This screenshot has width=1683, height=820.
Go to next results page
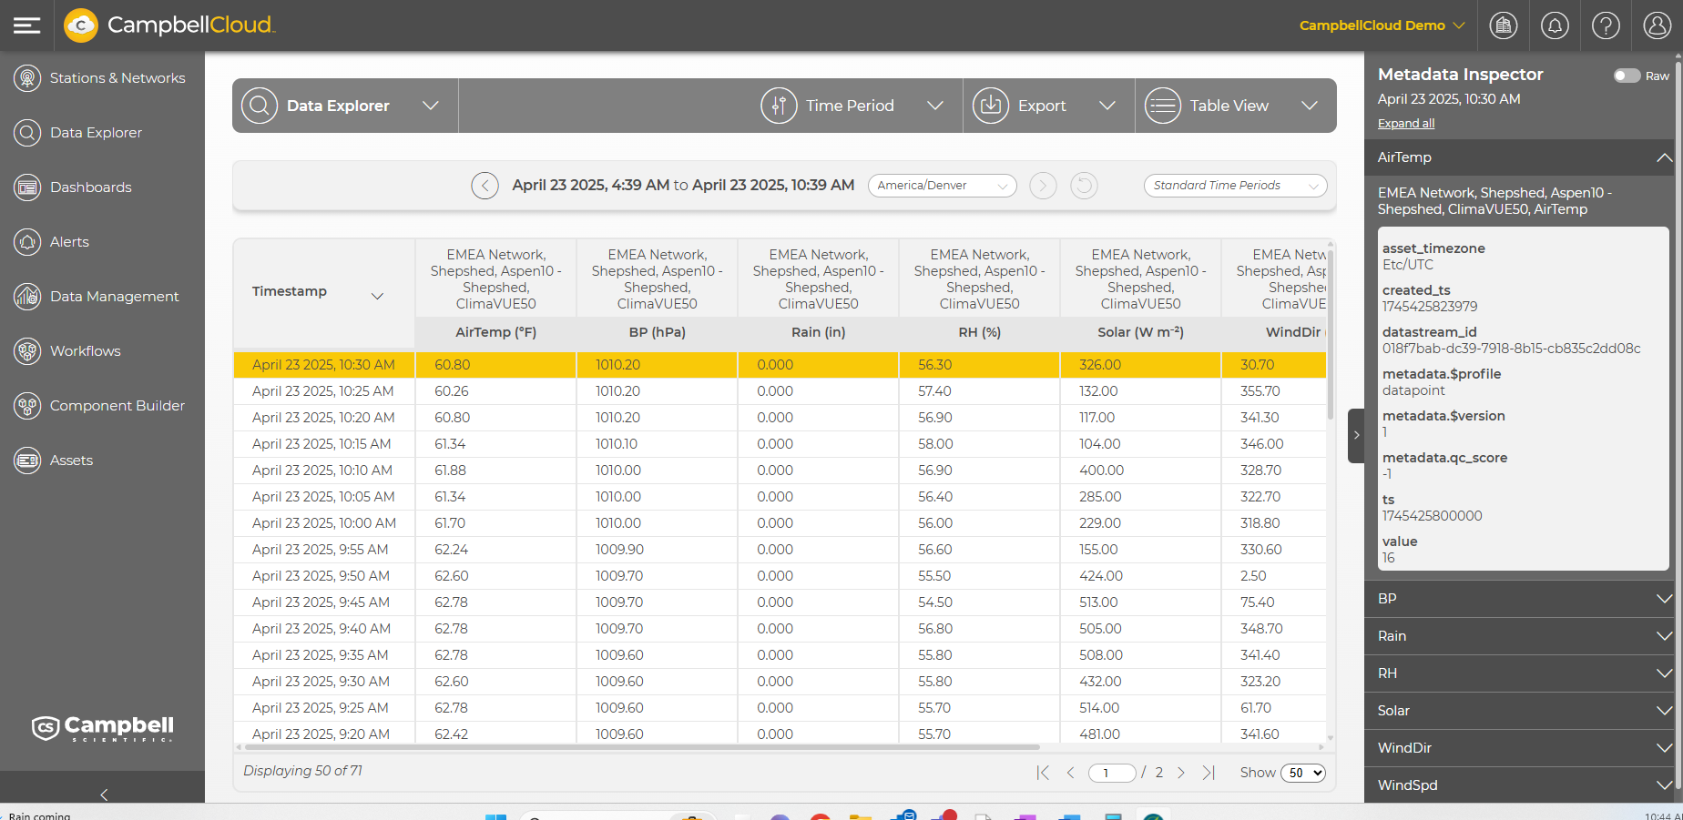[x=1181, y=773]
